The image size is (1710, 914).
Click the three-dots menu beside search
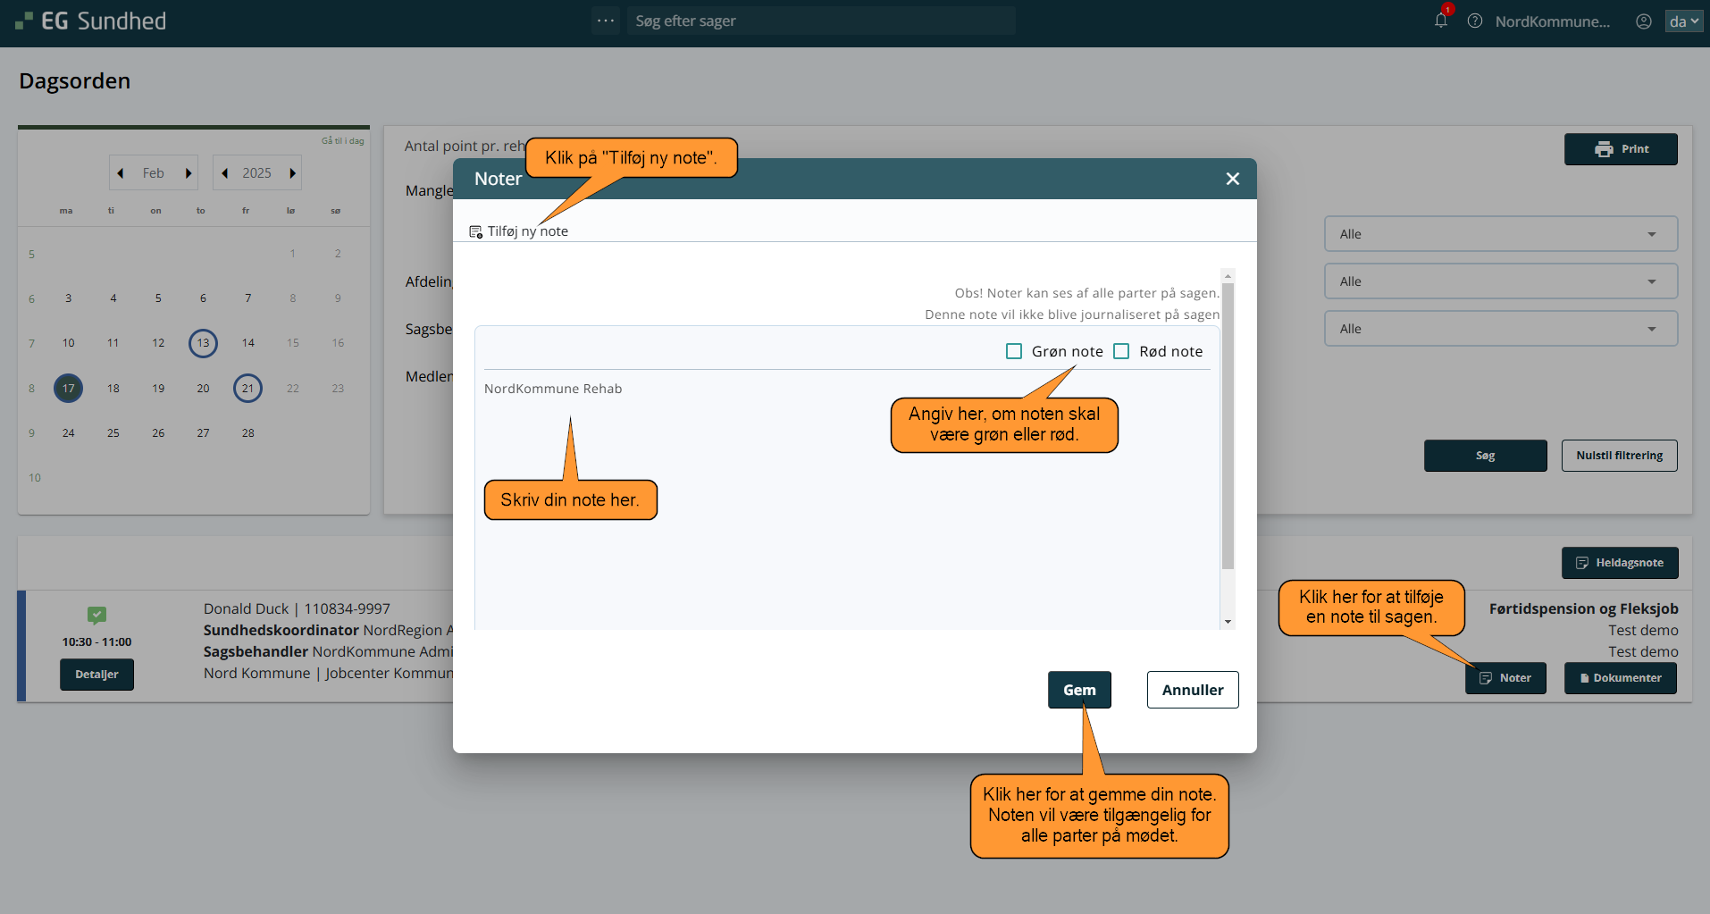[x=606, y=21]
